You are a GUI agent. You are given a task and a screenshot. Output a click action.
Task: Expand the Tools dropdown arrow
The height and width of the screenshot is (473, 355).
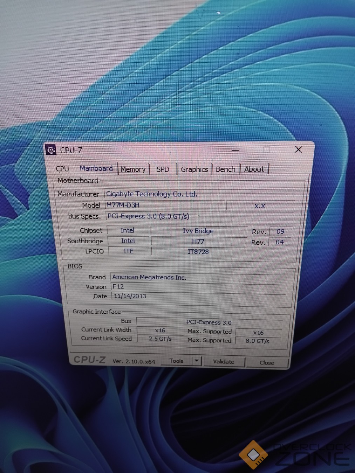tap(197, 361)
